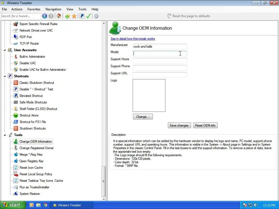Open the View menu

70,9
